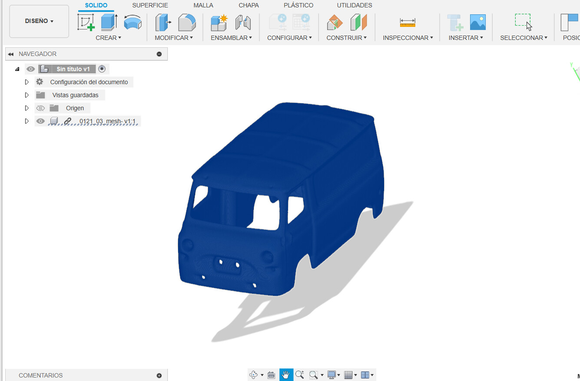Click the insert image canvas icon
This screenshot has width=580, height=381.
478,22
